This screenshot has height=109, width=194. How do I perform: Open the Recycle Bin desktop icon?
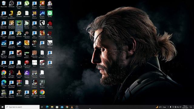[x=4, y=4]
